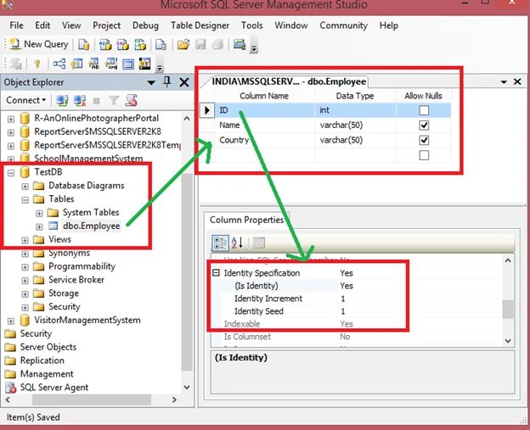Click the Activity Monitor toolbar icon
The image size is (530, 430).
[240, 44]
